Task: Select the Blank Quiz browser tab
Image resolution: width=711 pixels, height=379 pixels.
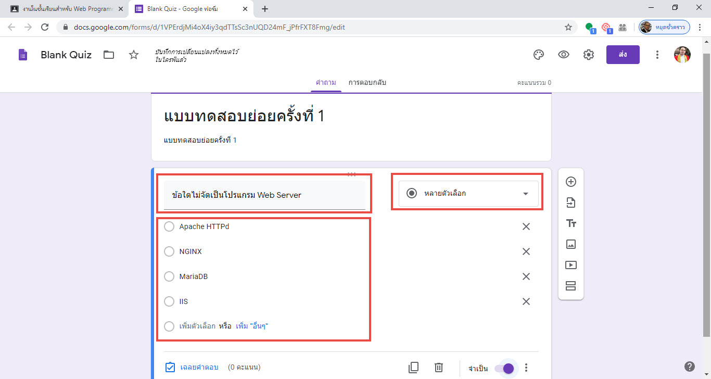Action: pos(191,9)
